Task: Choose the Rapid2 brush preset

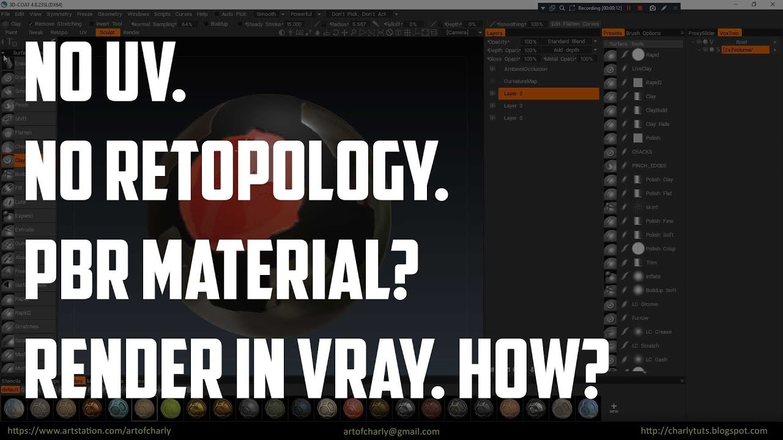Action: pyautogui.click(x=654, y=82)
